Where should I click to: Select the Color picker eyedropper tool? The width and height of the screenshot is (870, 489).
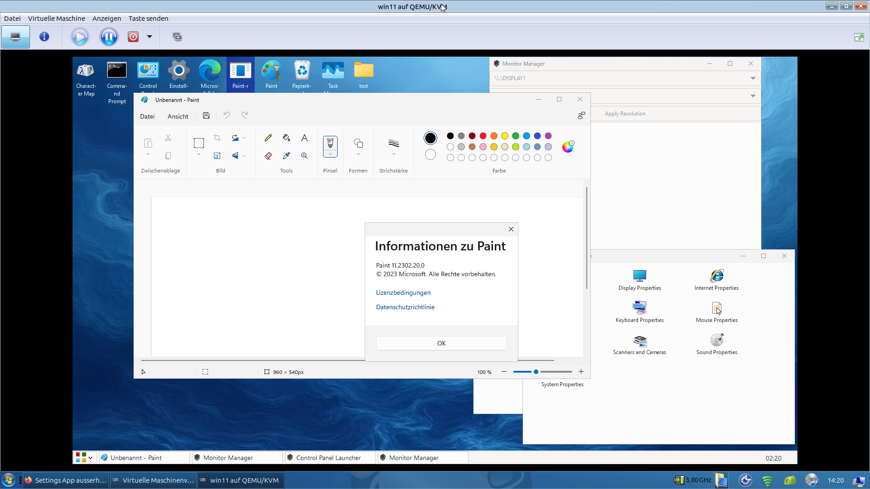pos(286,156)
